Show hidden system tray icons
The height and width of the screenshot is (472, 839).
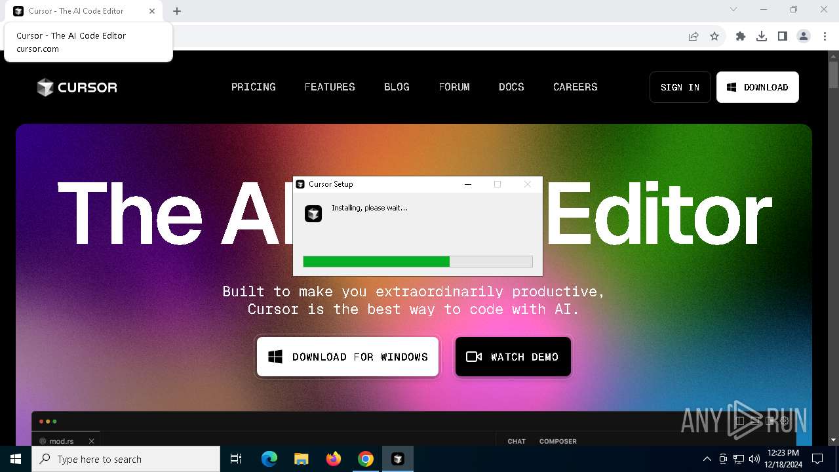707,459
